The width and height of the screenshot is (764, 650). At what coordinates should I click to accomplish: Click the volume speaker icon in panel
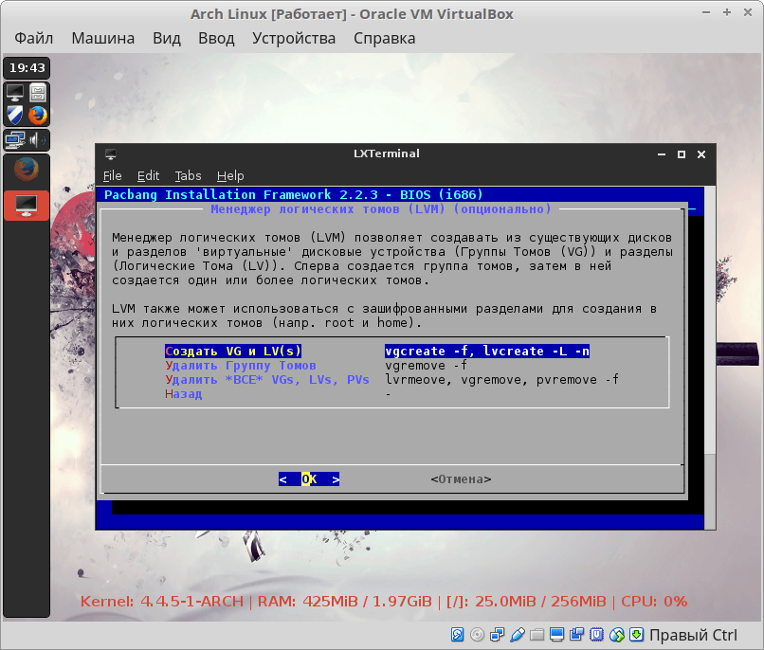38,139
